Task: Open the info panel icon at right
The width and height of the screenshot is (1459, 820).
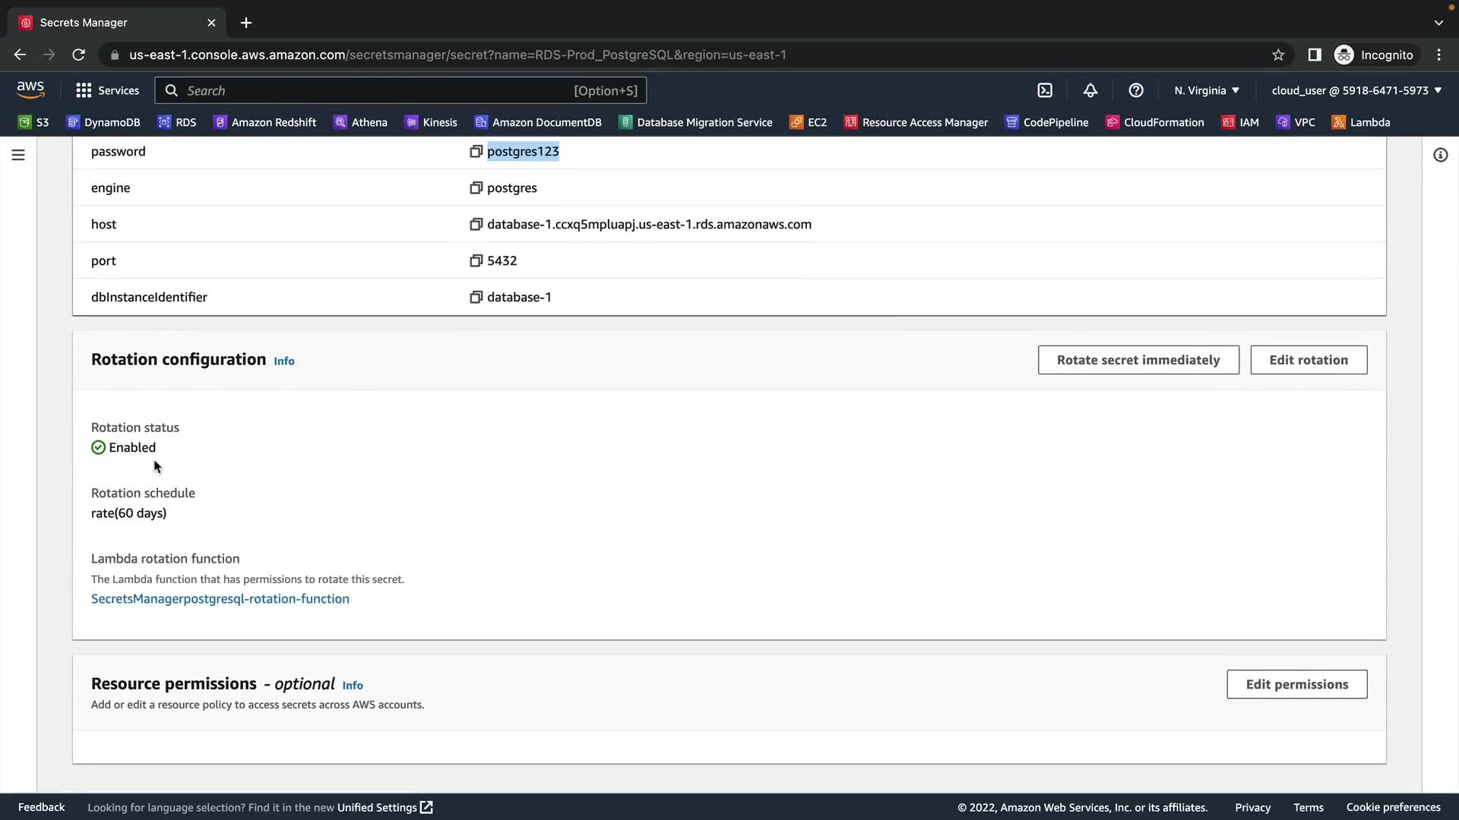Action: click(1440, 155)
